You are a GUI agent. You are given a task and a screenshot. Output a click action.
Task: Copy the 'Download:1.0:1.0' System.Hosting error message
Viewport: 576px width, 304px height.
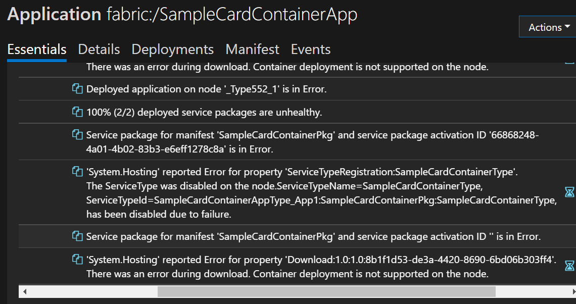coord(77,260)
